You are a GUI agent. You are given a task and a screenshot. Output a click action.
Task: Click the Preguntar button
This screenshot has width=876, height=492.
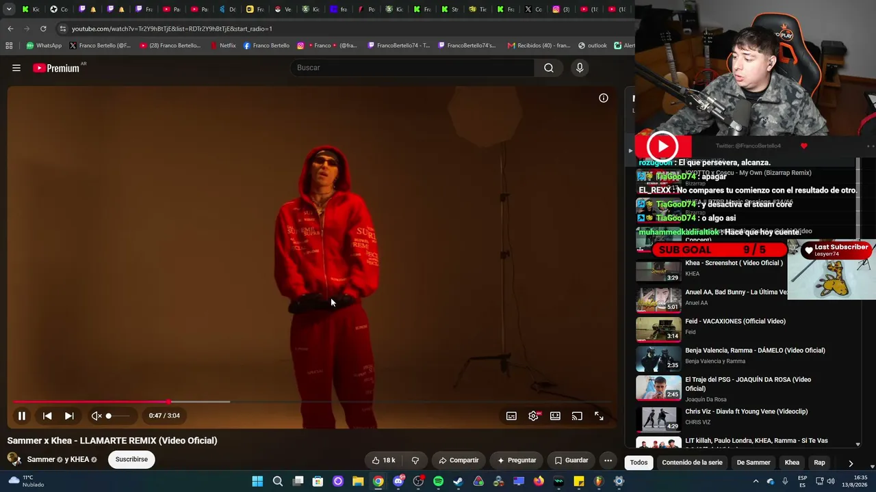point(517,460)
